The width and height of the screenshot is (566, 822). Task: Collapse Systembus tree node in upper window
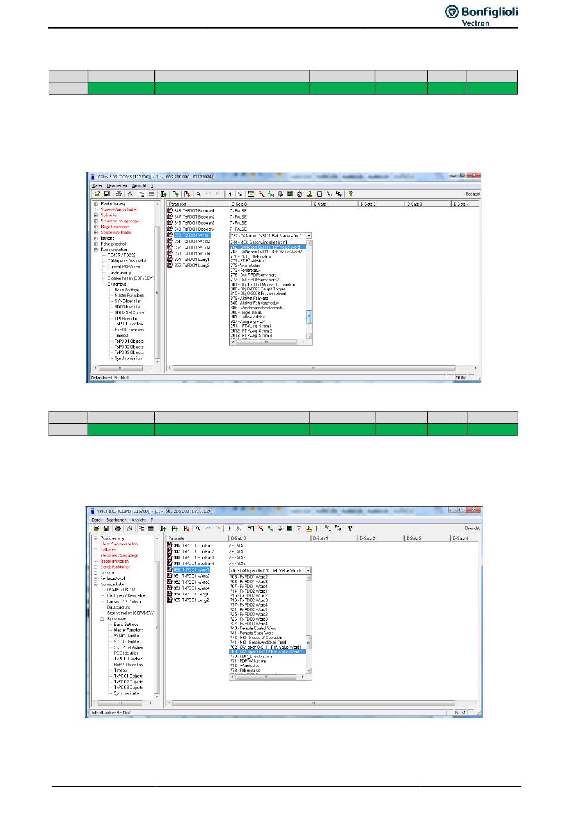point(102,284)
